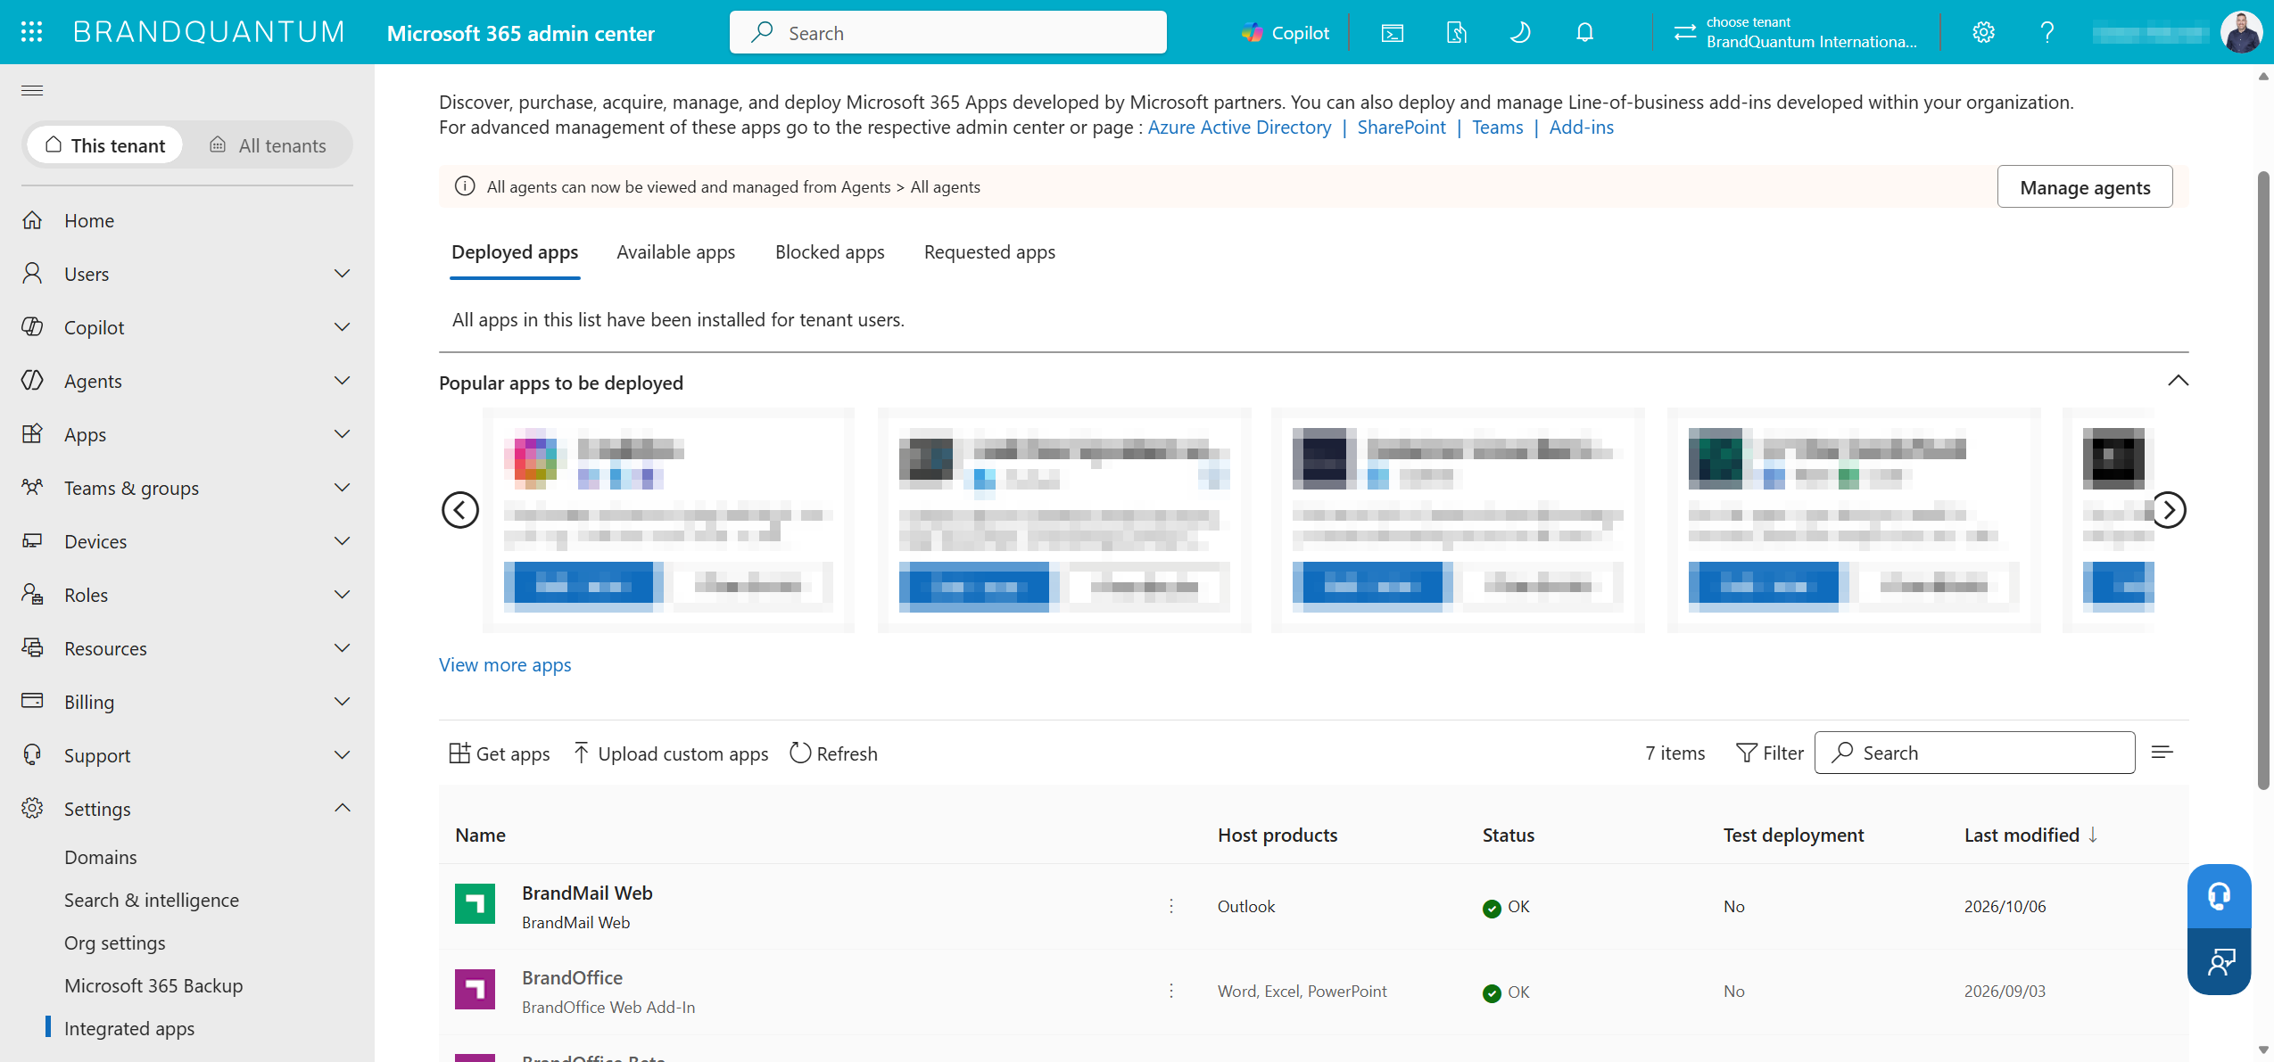This screenshot has height=1062, width=2274.
Task: Open the floating feedback button
Action: (2219, 961)
